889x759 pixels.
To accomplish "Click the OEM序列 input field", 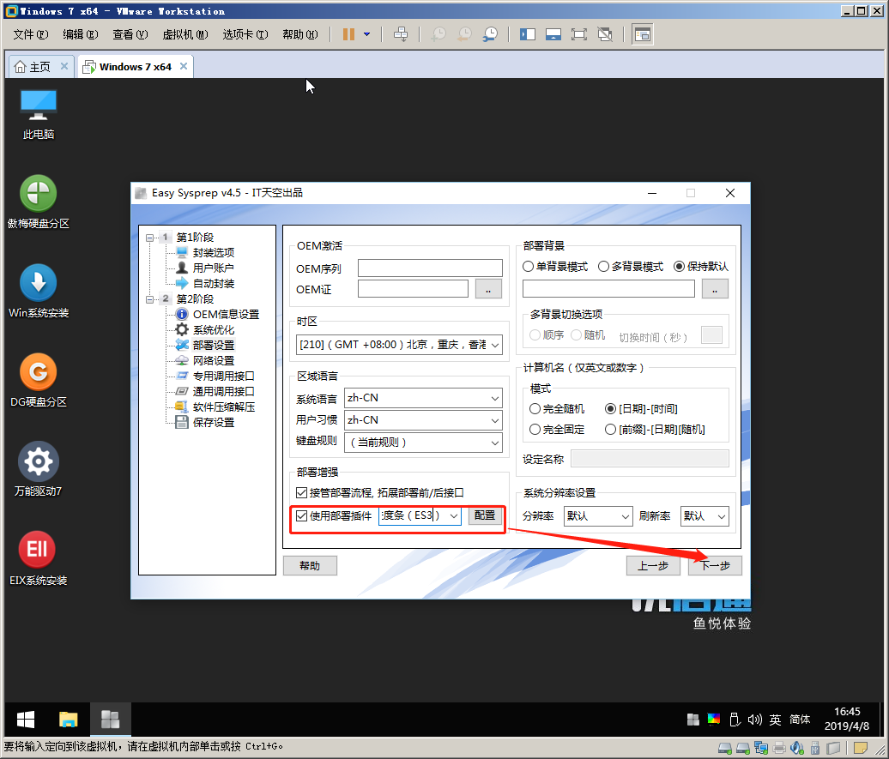I will pyautogui.click(x=430, y=268).
